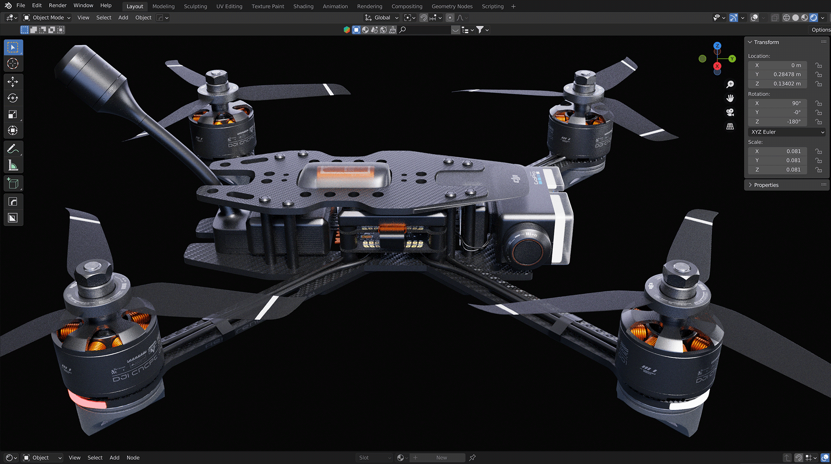Switch to the Shading workspace tab
Screen dimensions: 831x464
click(x=303, y=6)
